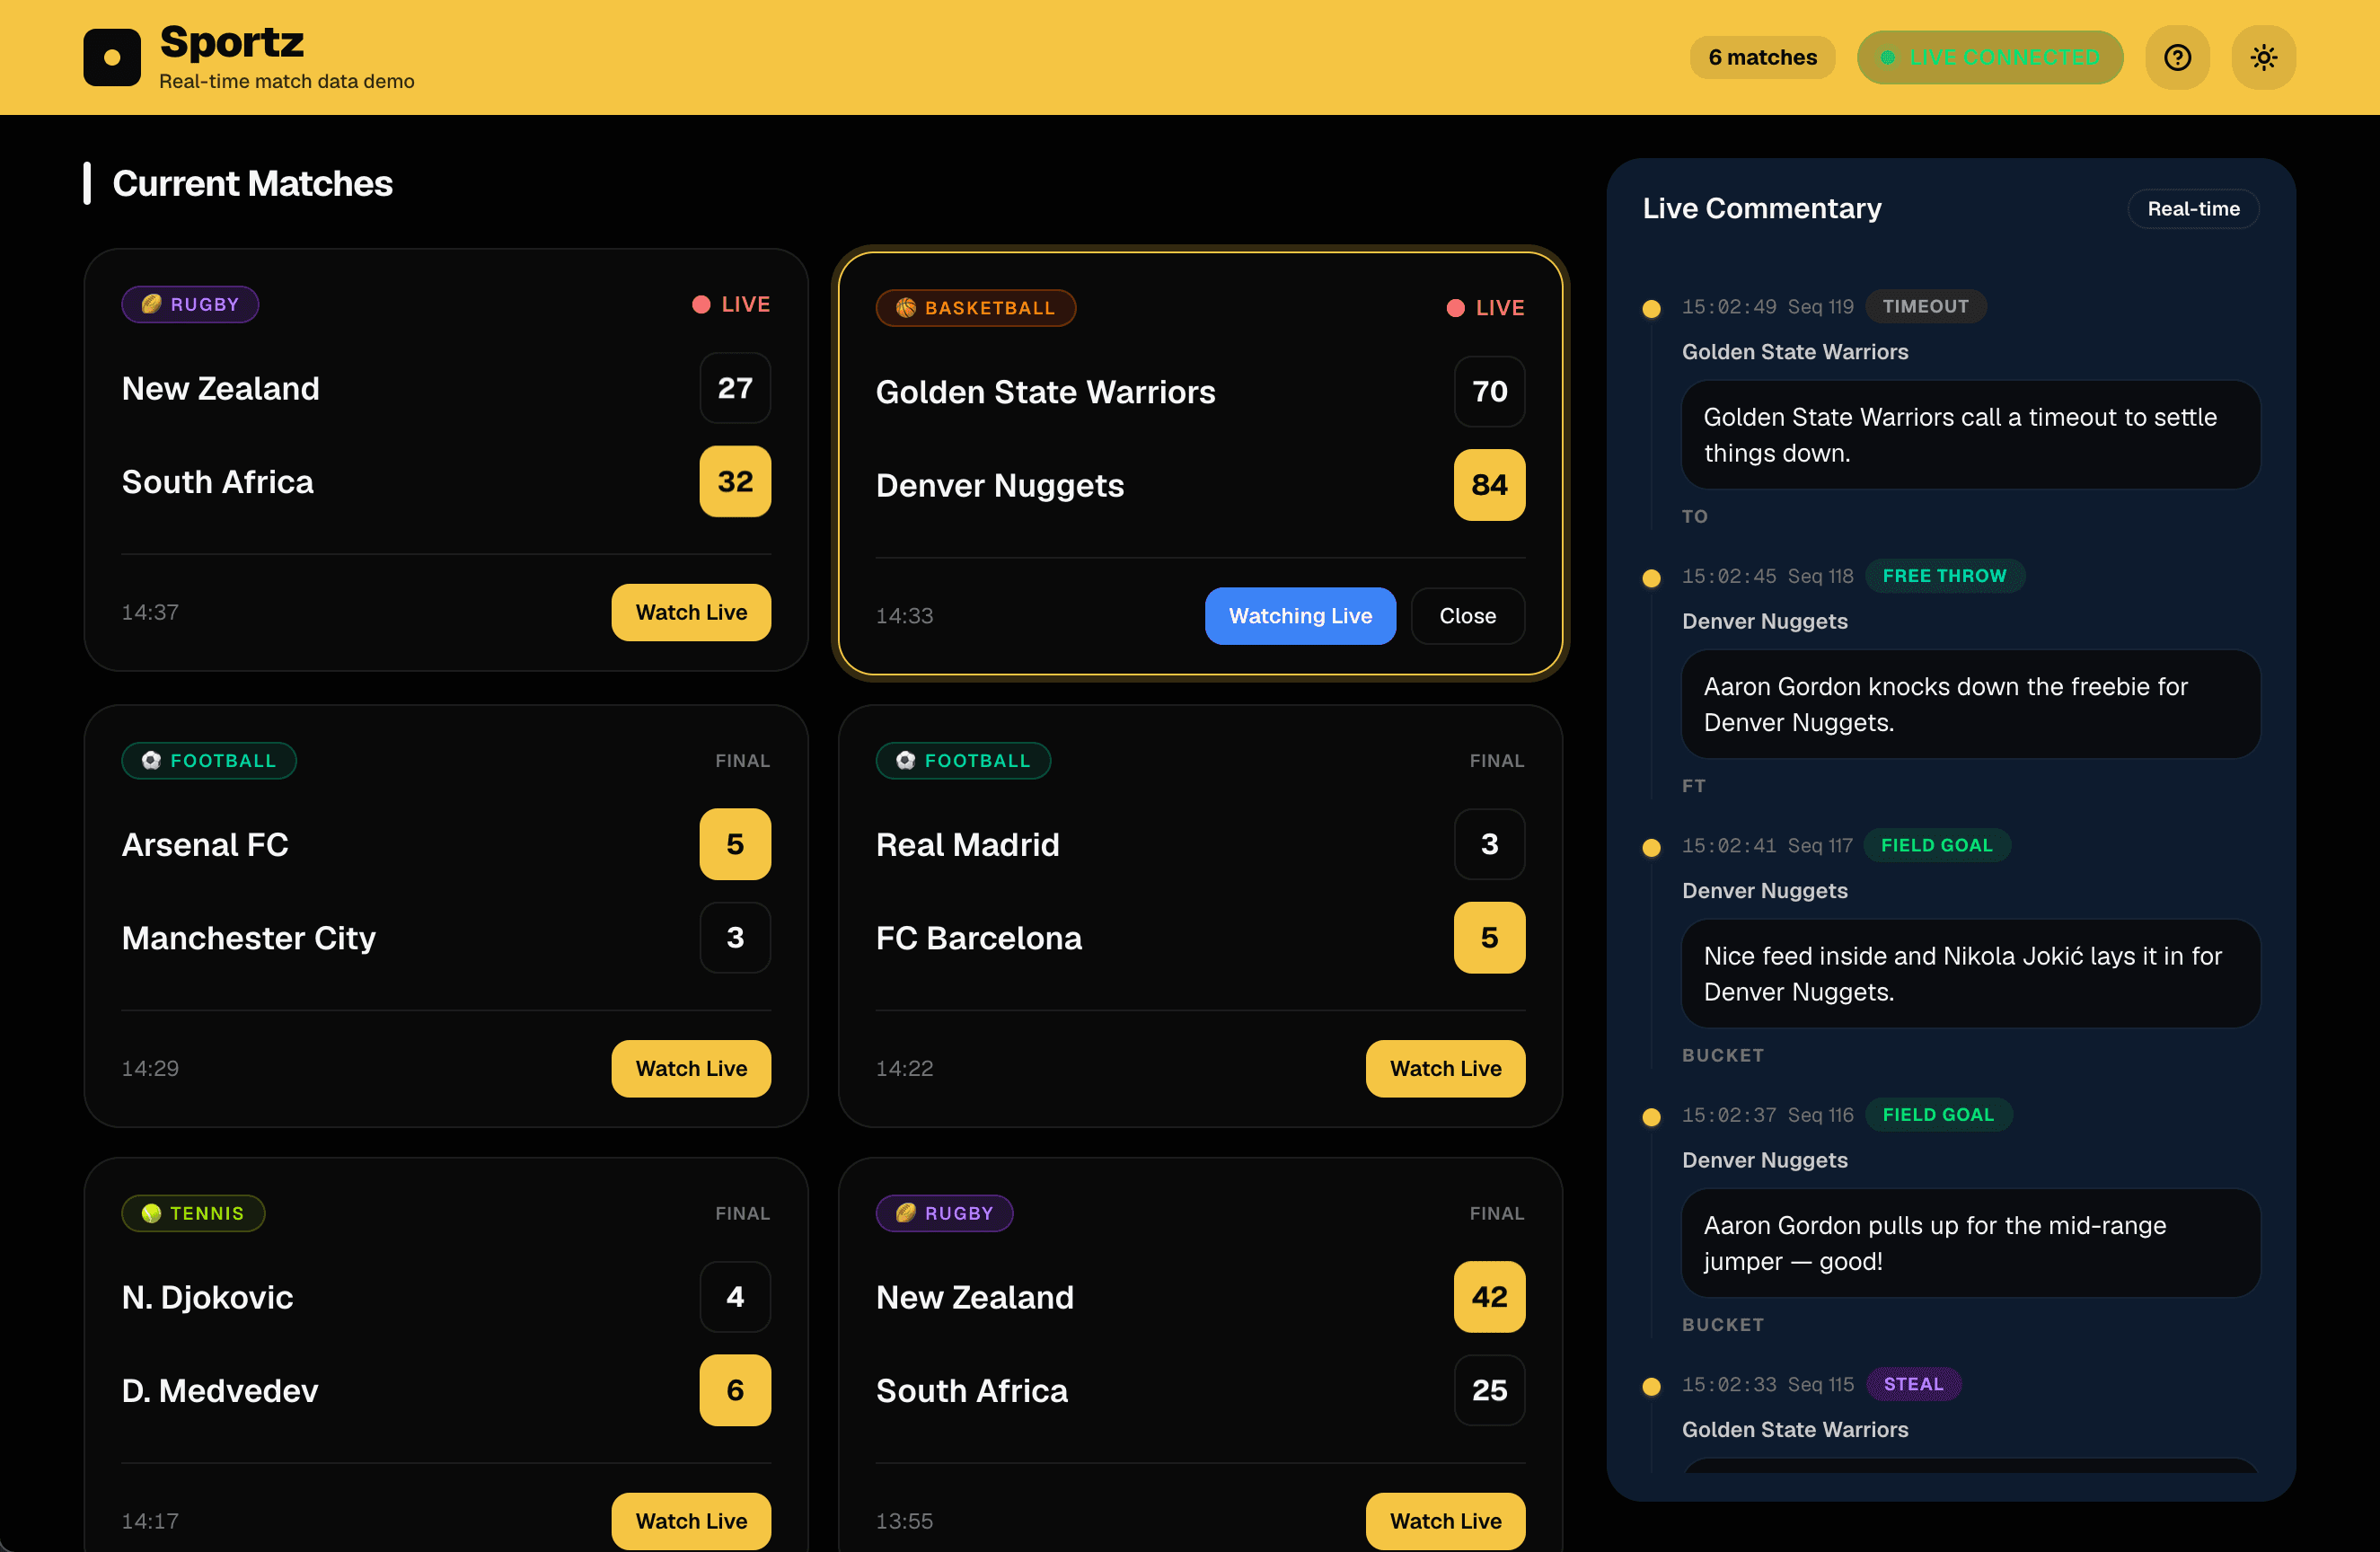Click the FINAL status on the tennis card
The image size is (2380, 1552).
tap(742, 1213)
